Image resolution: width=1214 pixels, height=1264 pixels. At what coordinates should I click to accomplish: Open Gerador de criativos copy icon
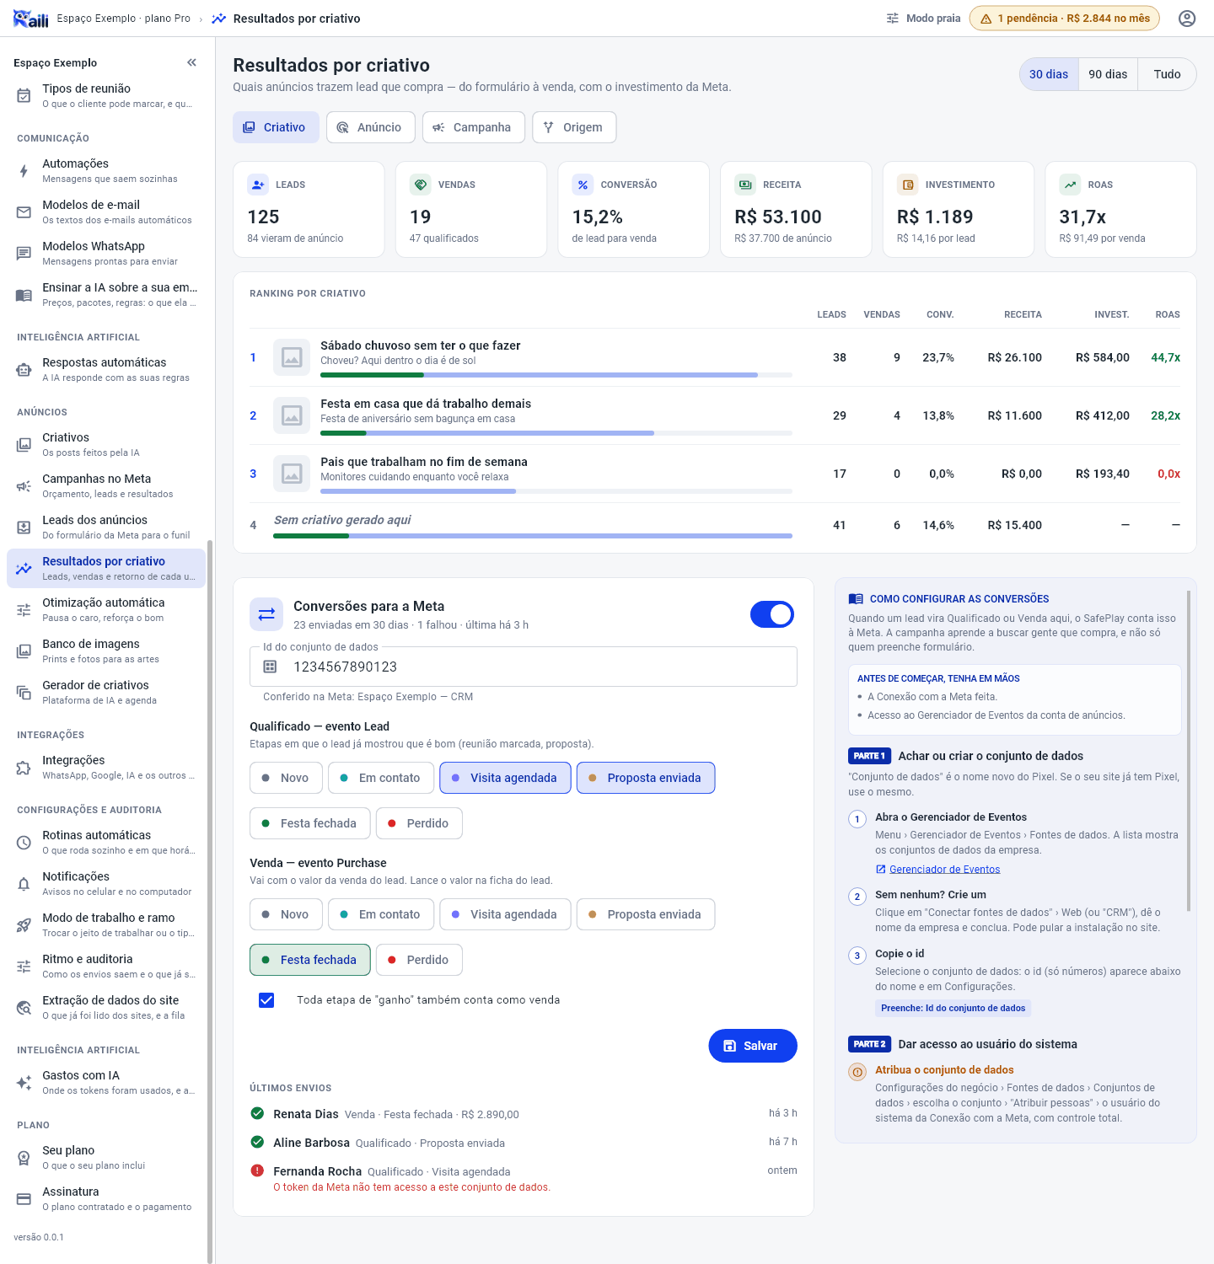click(24, 693)
